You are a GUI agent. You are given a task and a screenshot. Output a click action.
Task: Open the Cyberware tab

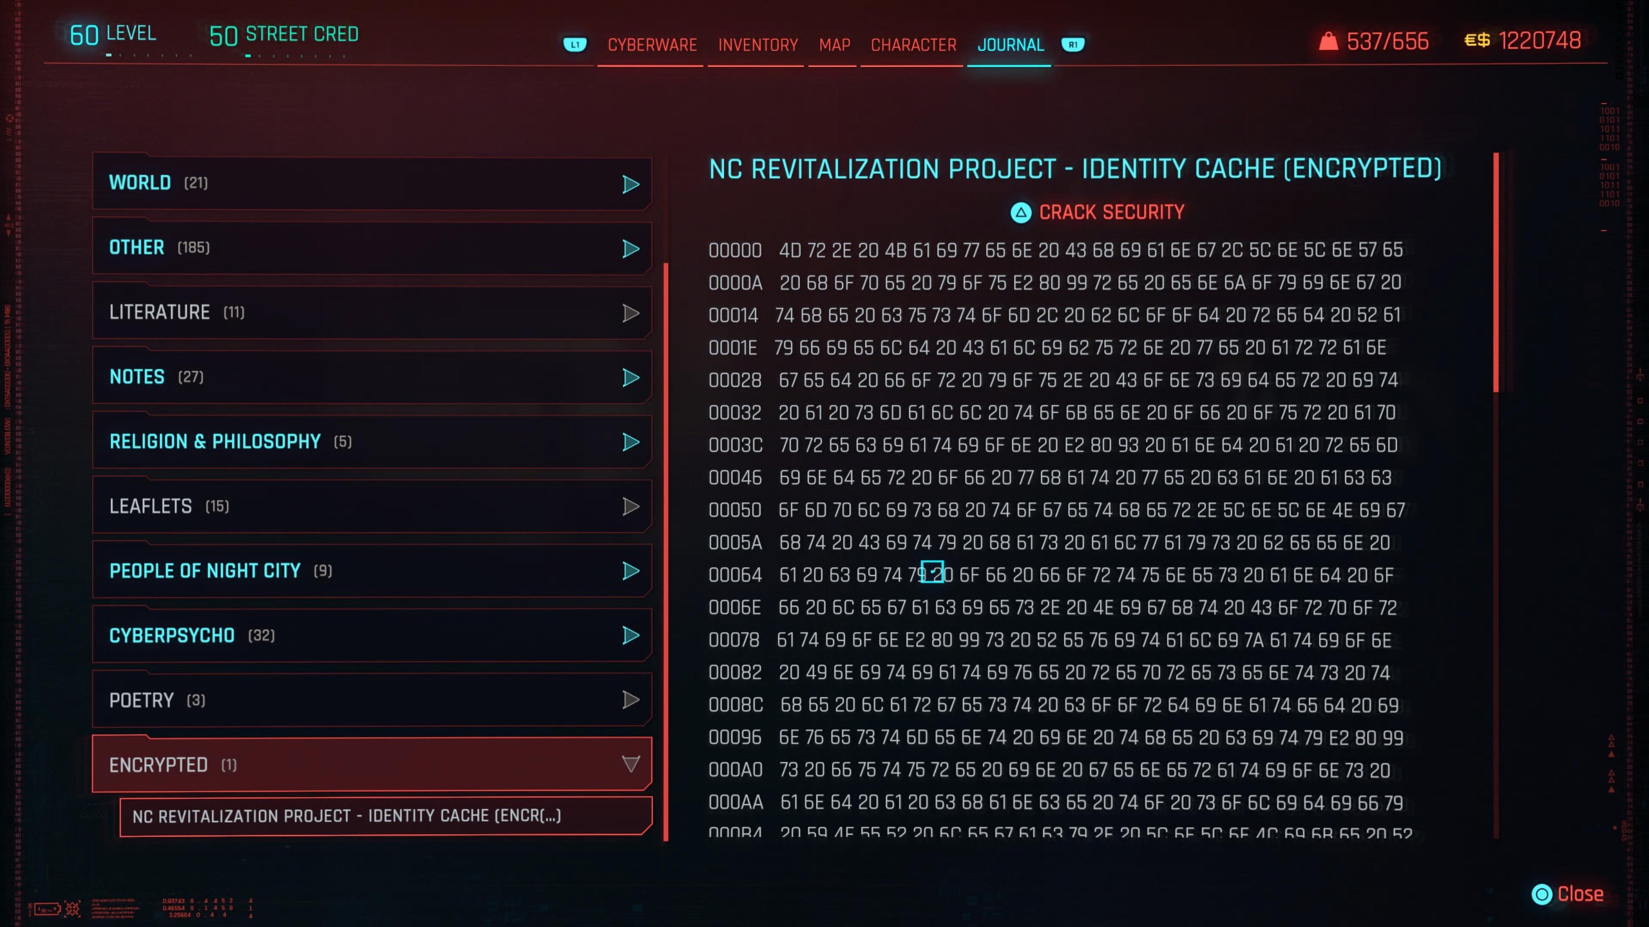[652, 45]
